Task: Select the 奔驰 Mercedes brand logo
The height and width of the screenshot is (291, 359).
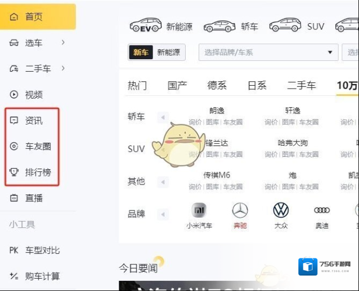Action: [240, 210]
